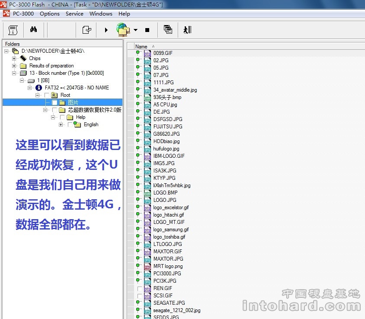Image resolution: width=365 pixels, height=319 pixels.
Task: Expand the Chips tree node
Action: [14, 58]
